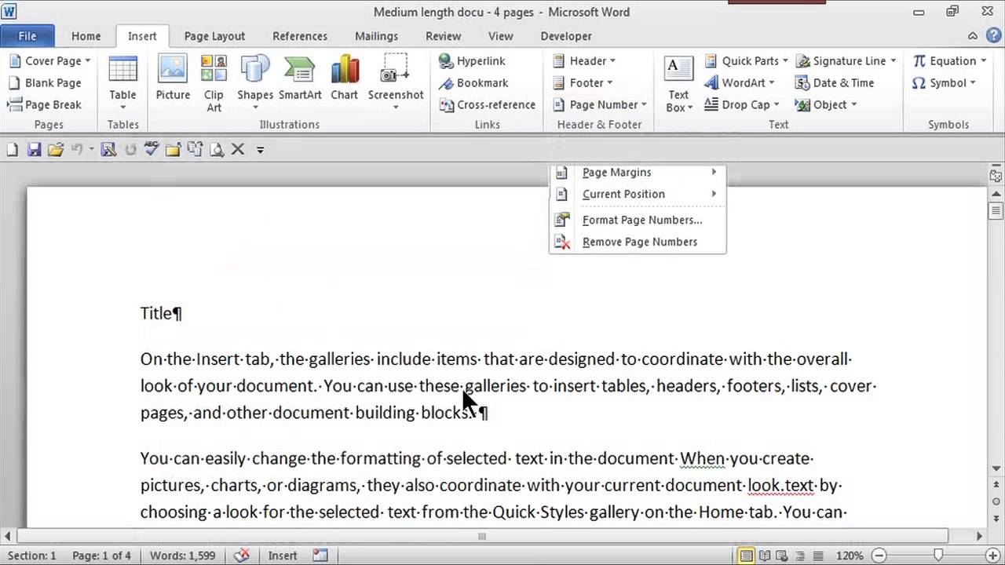The width and height of the screenshot is (1005, 565).
Task: Open the Drop Cap dropdown
Action: [741, 104]
